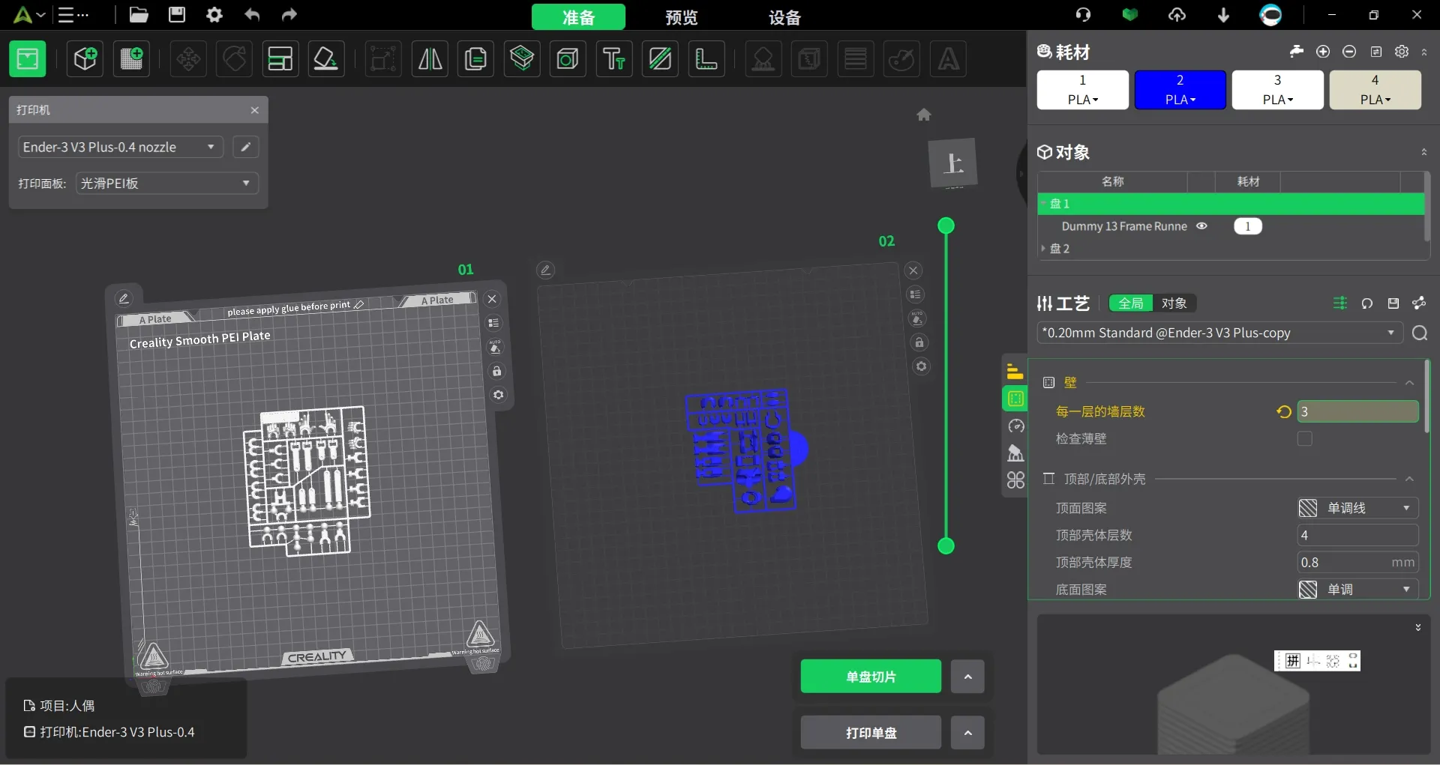
Task: Toggle the 检查薄壁 checkbox
Action: tap(1305, 438)
